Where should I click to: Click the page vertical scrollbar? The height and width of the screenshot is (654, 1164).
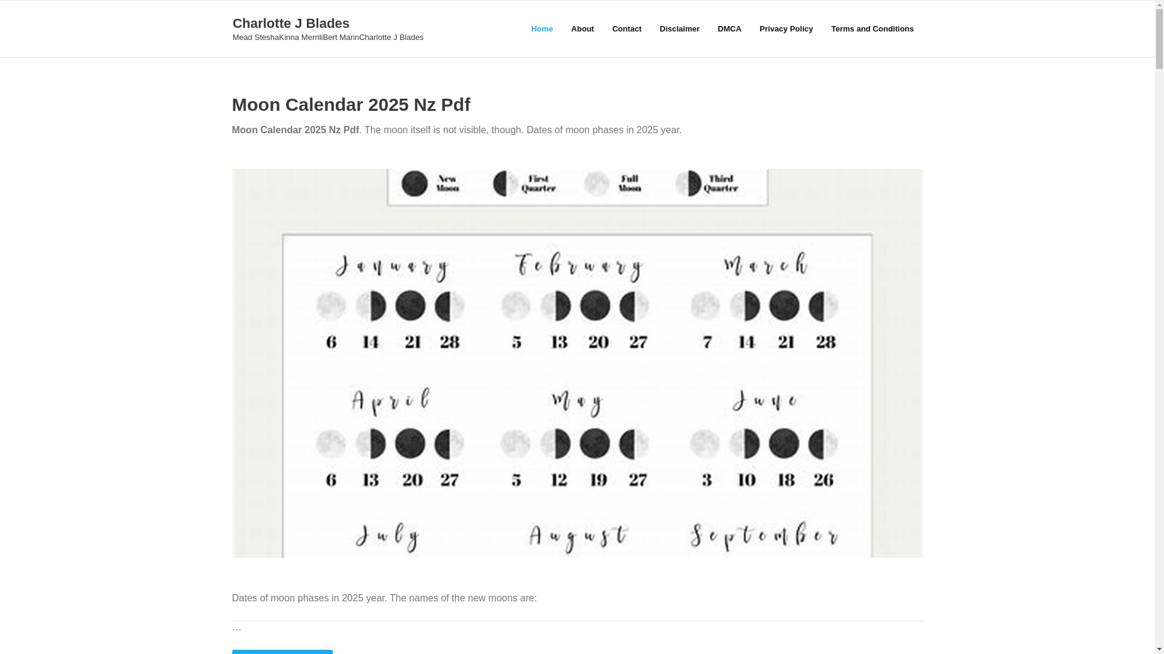[x=1159, y=327]
